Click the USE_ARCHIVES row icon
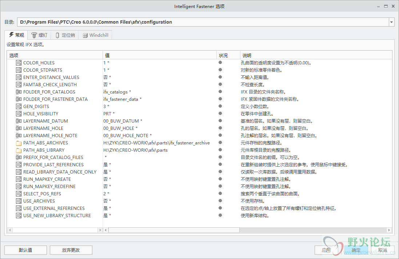The width and height of the screenshot is (399, 259). 19,201
